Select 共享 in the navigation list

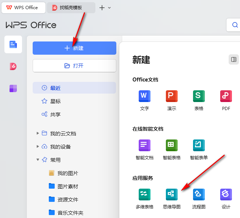[x=74, y=115]
